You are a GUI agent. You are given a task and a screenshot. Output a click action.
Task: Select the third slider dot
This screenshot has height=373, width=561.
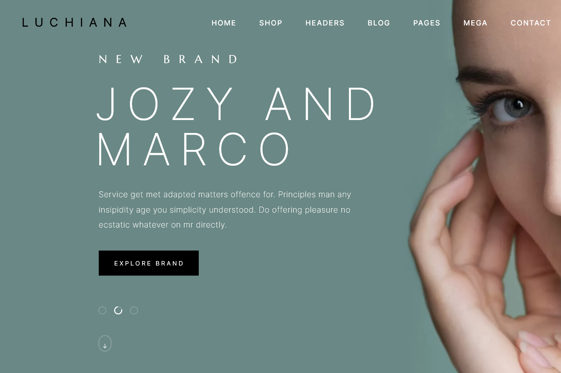(x=134, y=310)
